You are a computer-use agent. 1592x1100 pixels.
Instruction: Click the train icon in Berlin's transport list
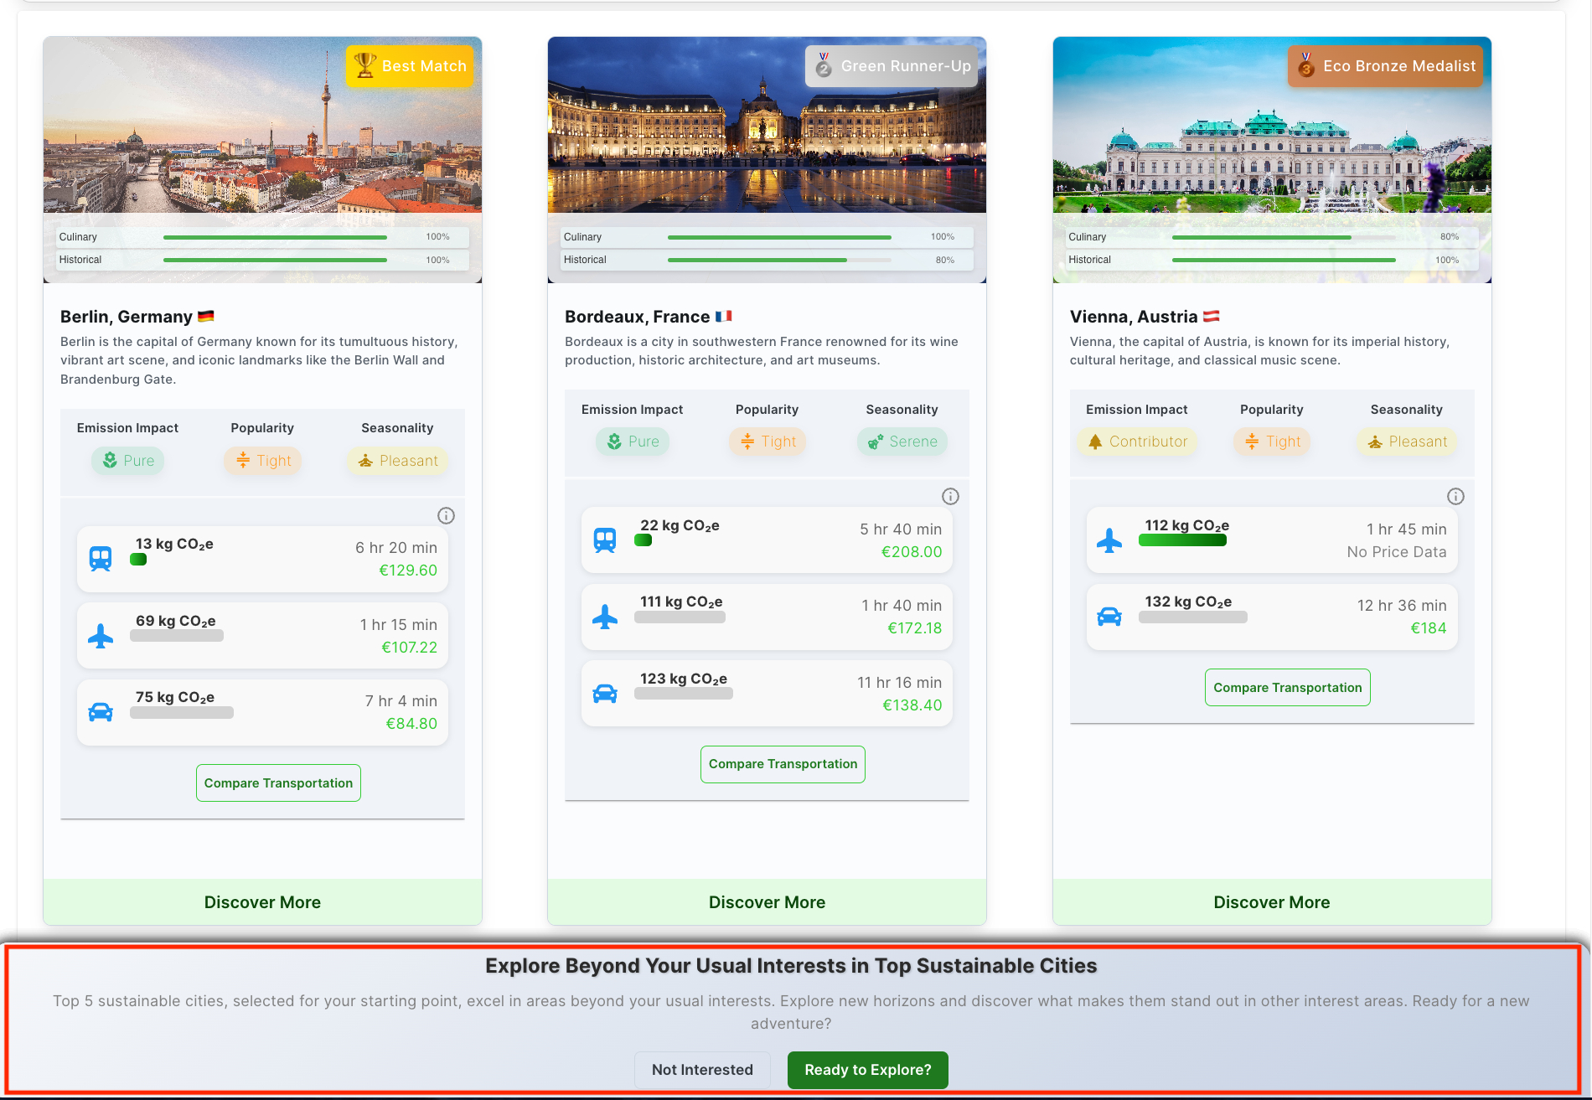point(101,559)
